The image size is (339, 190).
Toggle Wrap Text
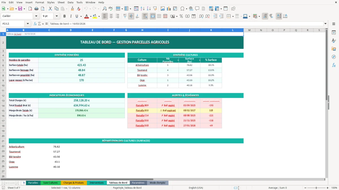click(x=145, y=16)
